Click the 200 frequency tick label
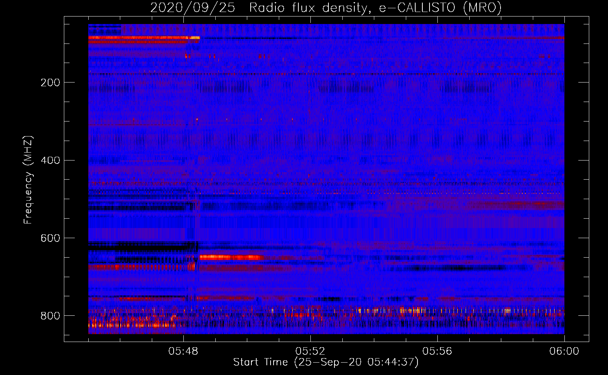The width and height of the screenshot is (608, 375). click(x=50, y=82)
